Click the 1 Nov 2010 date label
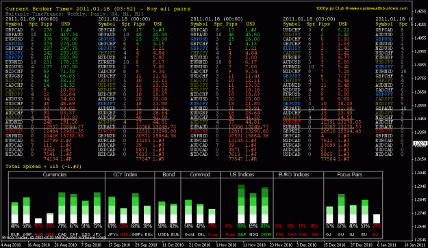Screen dimensions: 428x248 (226, 245)
